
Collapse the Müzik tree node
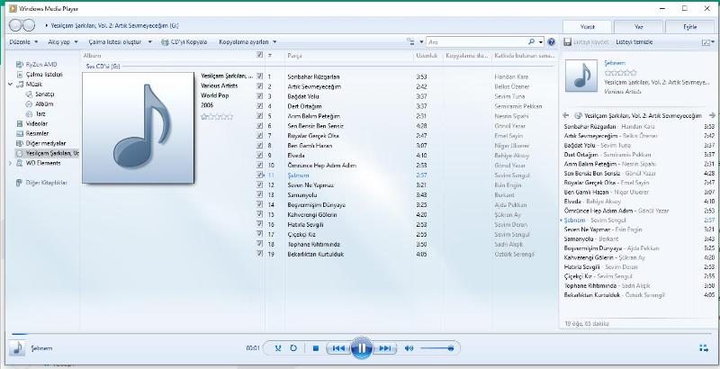pos(10,85)
